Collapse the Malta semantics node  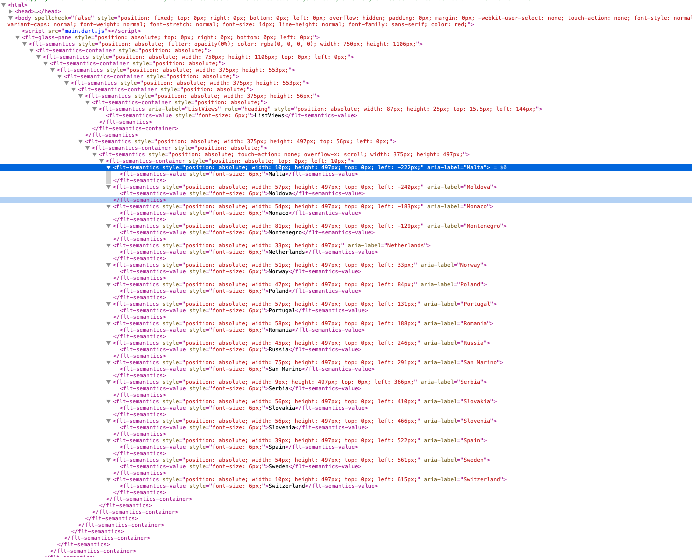pos(109,167)
